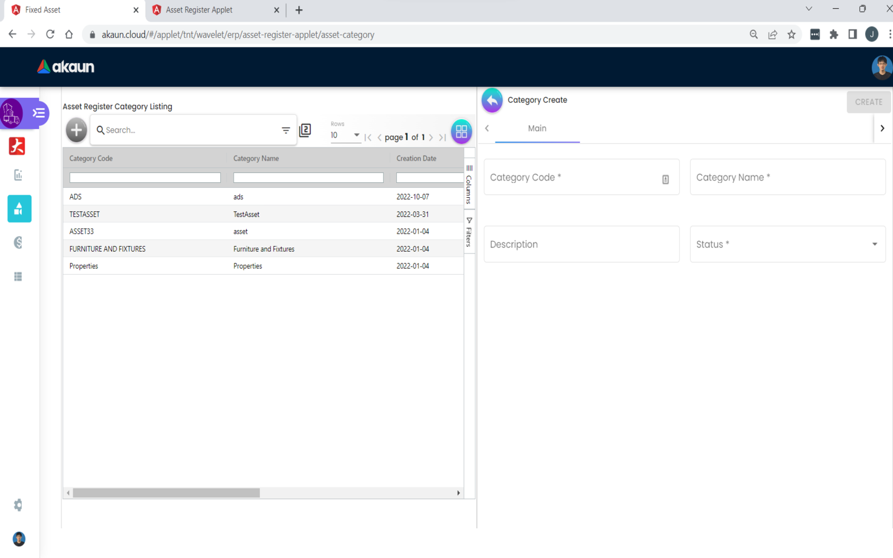Click the horizontal scrollbar of listing table
The width and height of the screenshot is (893, 558).
166,493
